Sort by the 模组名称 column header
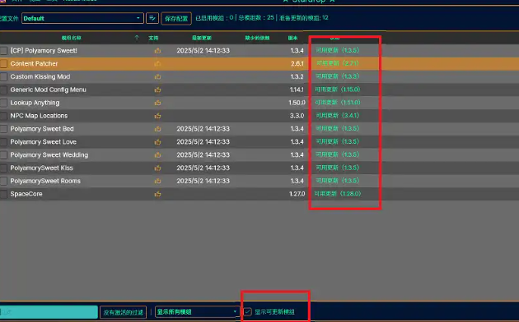 [71, 38]
